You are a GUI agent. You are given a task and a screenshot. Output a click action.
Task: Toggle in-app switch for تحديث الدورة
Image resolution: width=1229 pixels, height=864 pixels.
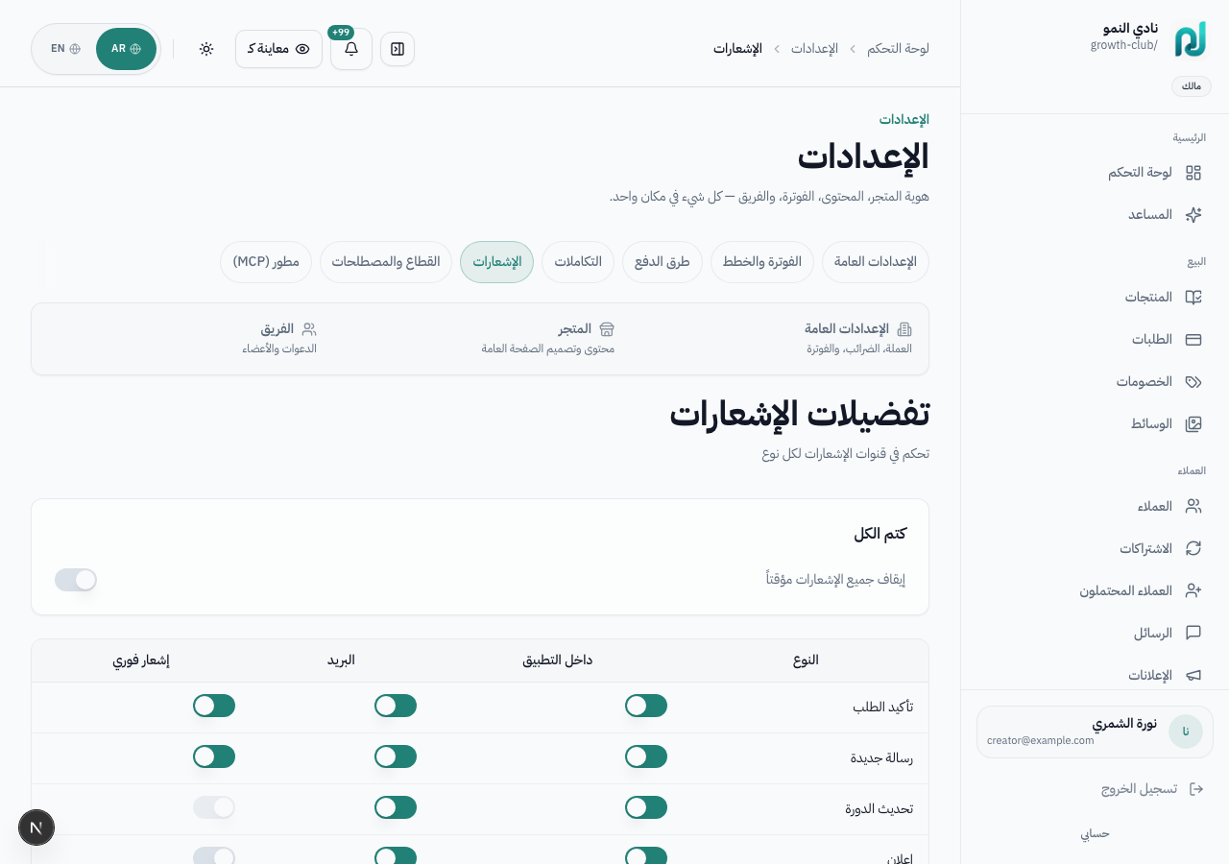click(646, 808)
